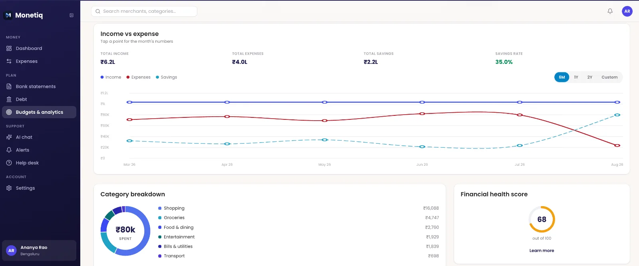
Task: Switch chart range to 2Y
Action: [x=589, y=77]
